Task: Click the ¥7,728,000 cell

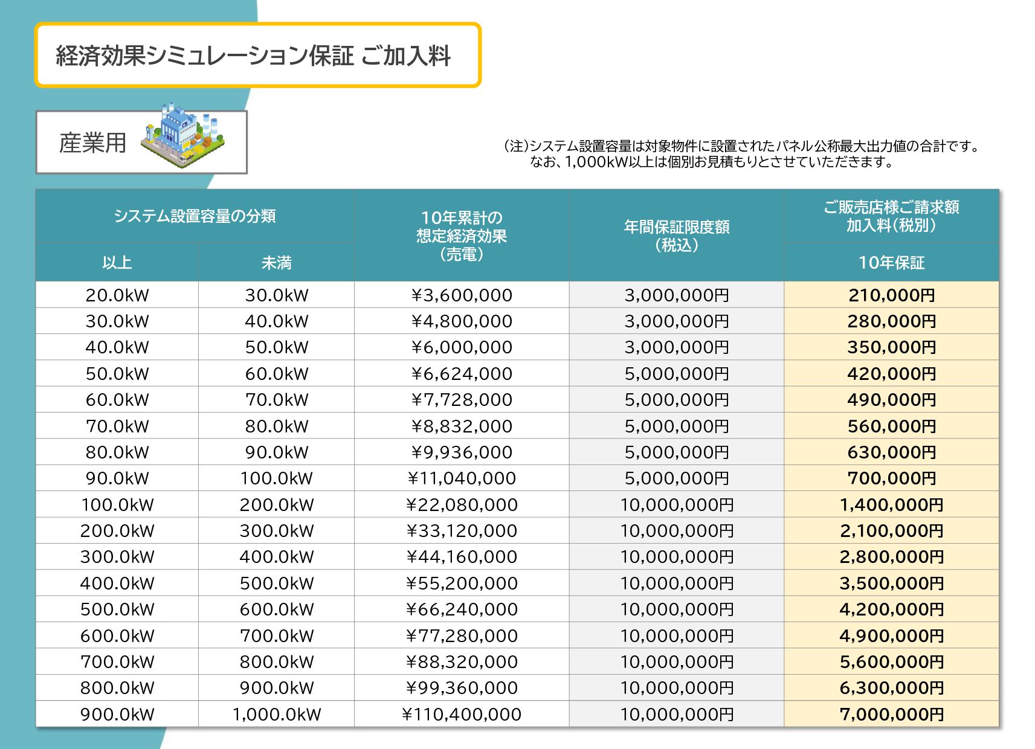Action: point(462,399)
